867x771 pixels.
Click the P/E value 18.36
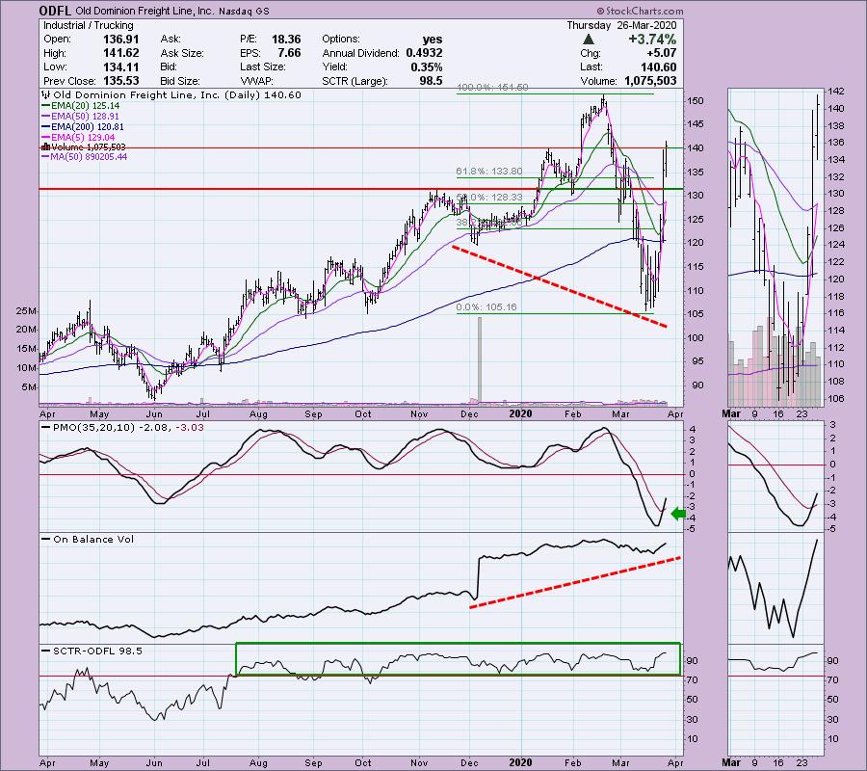pos(286,40)
